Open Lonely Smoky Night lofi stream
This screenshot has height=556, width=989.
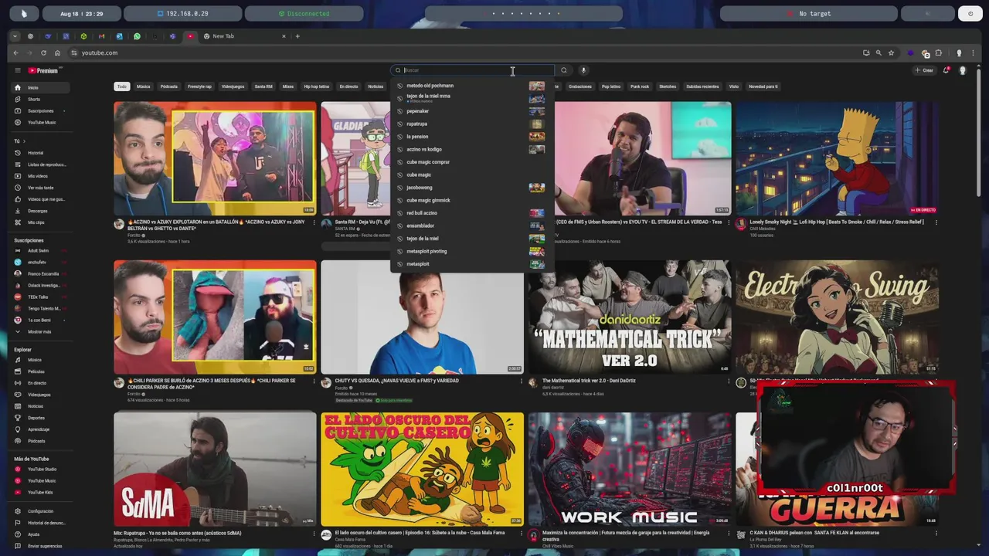click(x=837, y=158)
